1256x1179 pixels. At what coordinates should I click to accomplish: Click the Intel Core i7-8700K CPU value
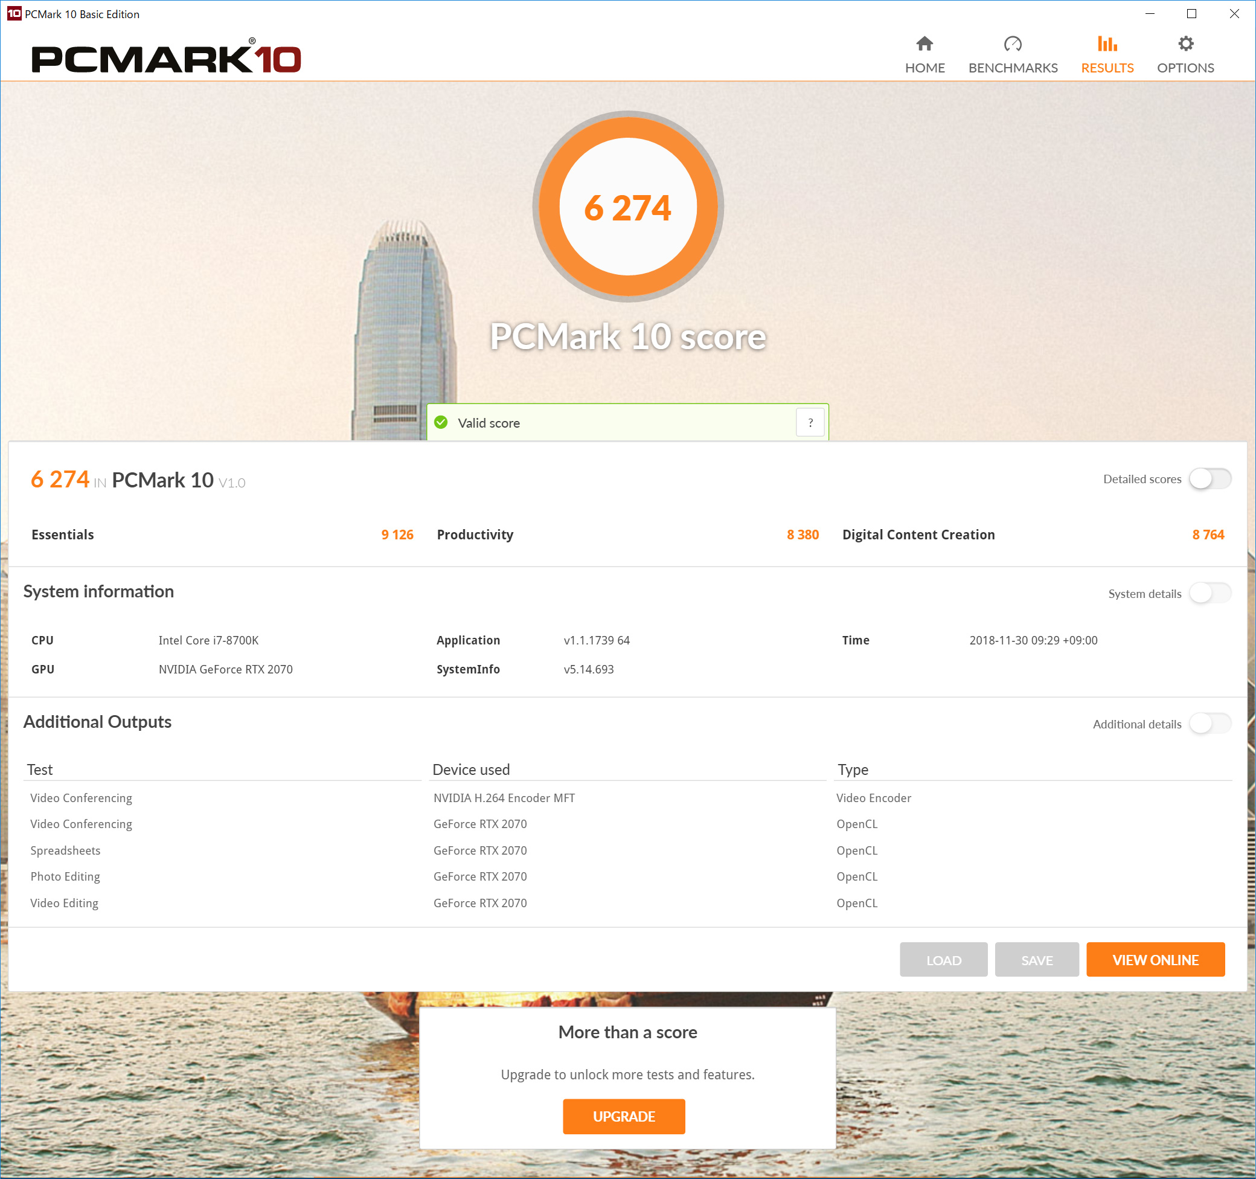click(x=208, y=640)
